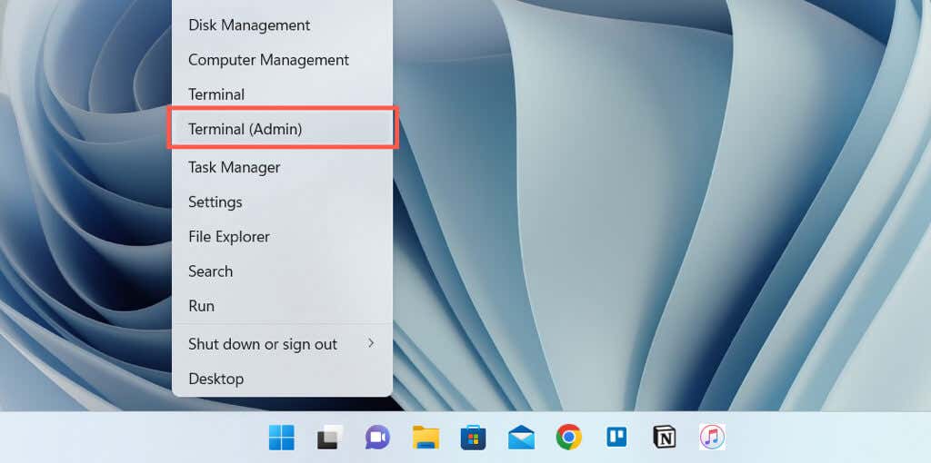
Task: Expand Shut down or sign out submenu
Action: 282,344
